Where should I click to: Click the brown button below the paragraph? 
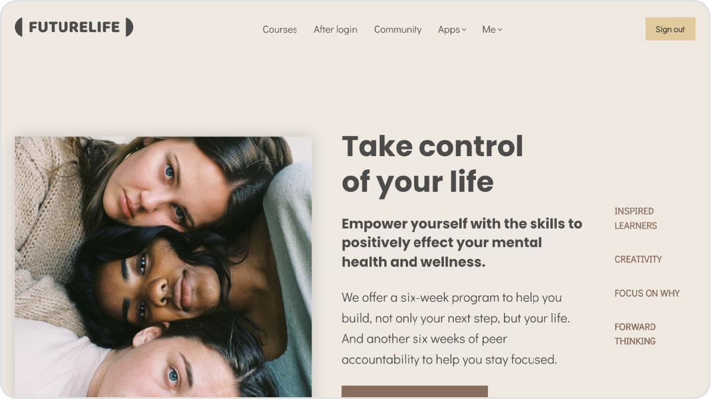[x=415, y=392]
